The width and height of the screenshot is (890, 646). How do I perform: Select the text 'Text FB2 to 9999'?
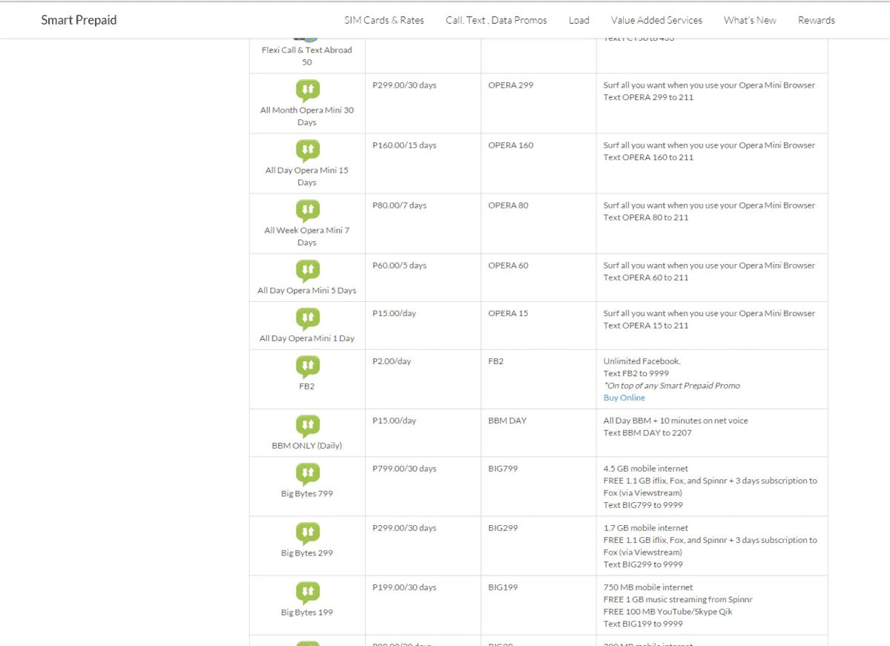(636, 373)
